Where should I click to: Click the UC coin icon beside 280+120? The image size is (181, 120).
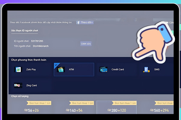[x=109, y=110]
